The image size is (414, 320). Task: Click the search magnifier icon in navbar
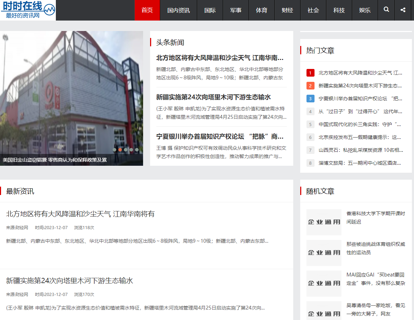point(386,10)
